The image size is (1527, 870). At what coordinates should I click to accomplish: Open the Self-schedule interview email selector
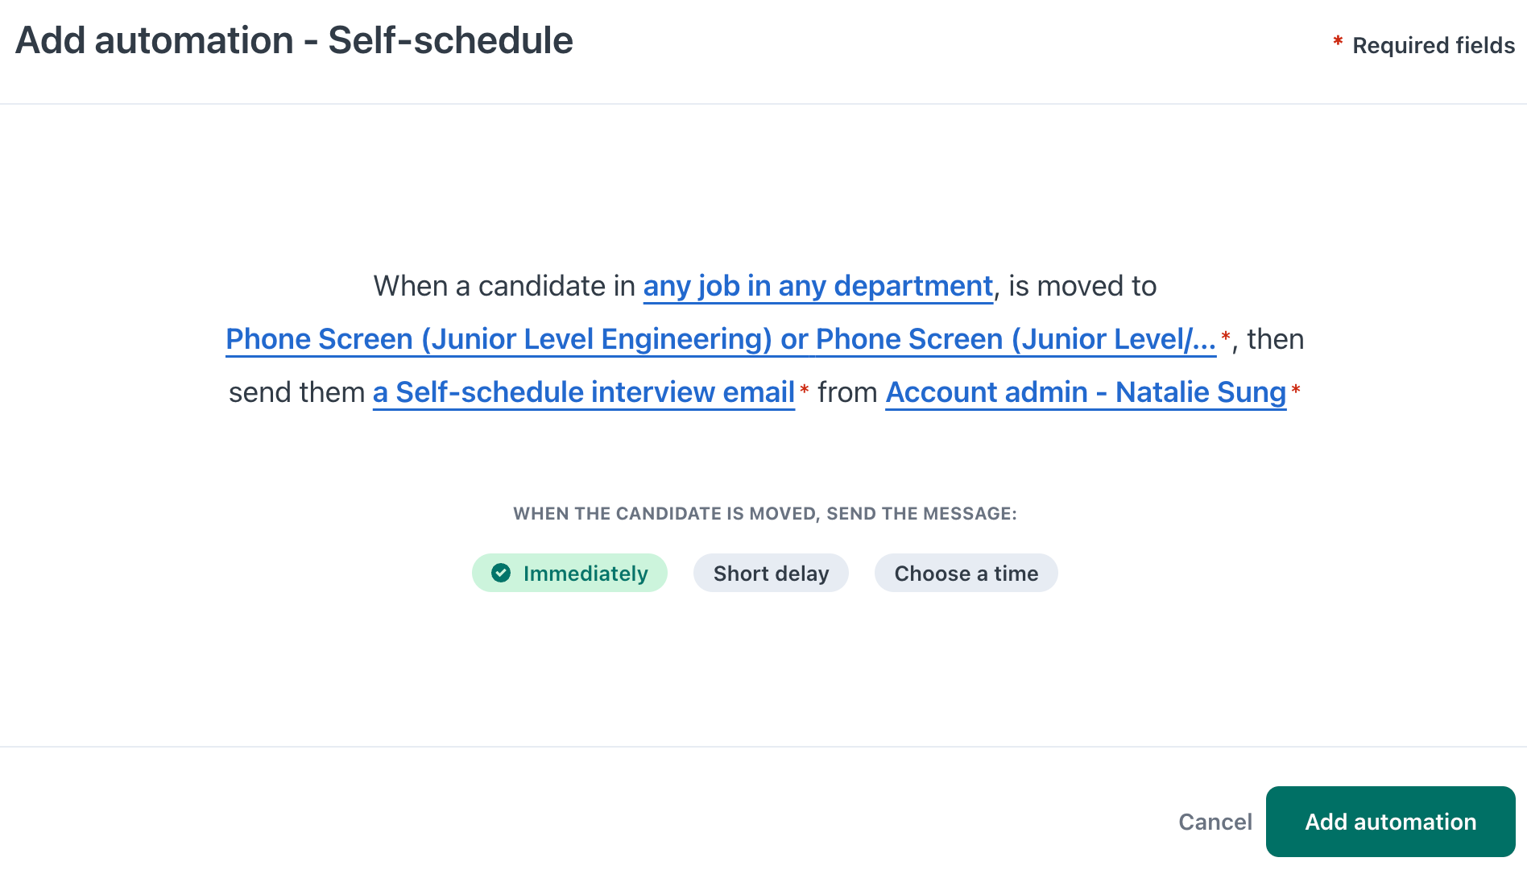pyautogui.click(x=583, y=392)
